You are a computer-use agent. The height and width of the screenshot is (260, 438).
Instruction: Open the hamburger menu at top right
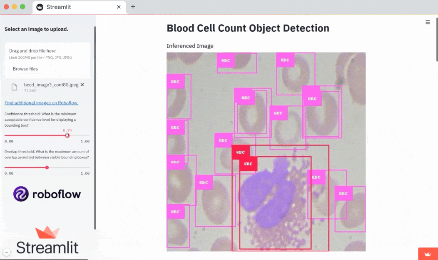click(428, 22)
